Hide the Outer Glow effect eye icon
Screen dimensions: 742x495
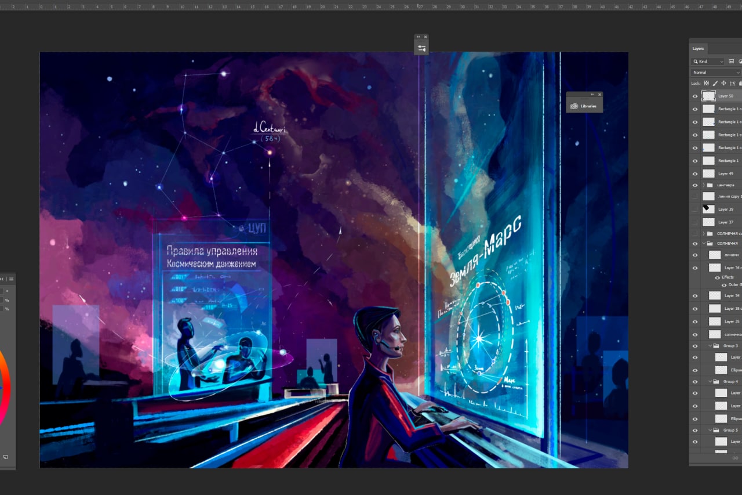[723, 285]
